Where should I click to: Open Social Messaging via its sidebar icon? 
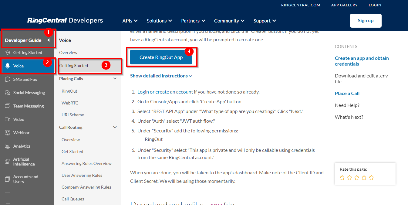click(8, 93)
